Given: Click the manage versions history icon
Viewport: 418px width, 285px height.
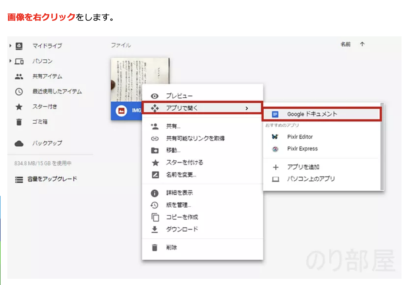Looking at the screenshot, I should point(154,205).
